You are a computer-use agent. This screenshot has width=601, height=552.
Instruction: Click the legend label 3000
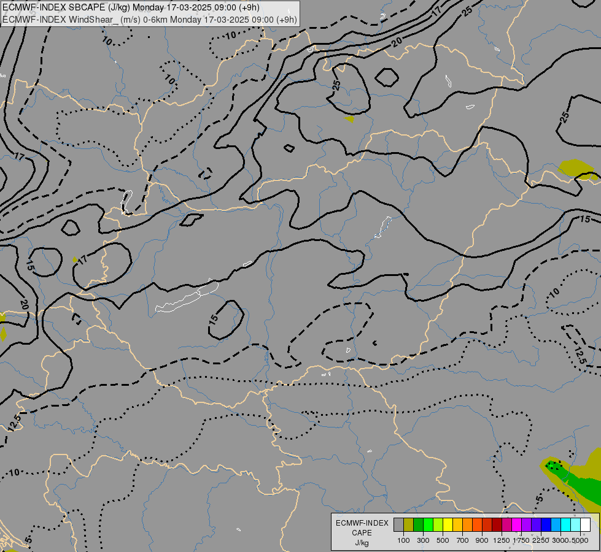[x=560, y=540]
